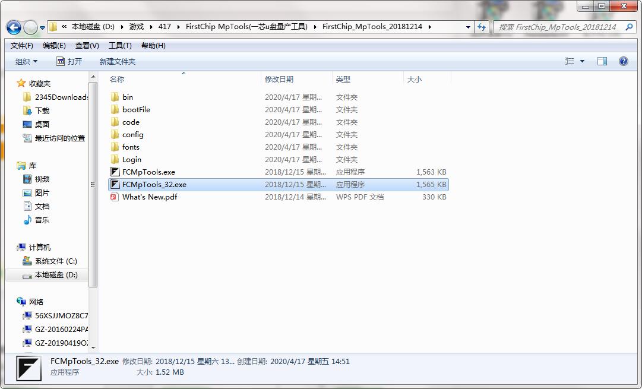Click the search box input field

558,27
